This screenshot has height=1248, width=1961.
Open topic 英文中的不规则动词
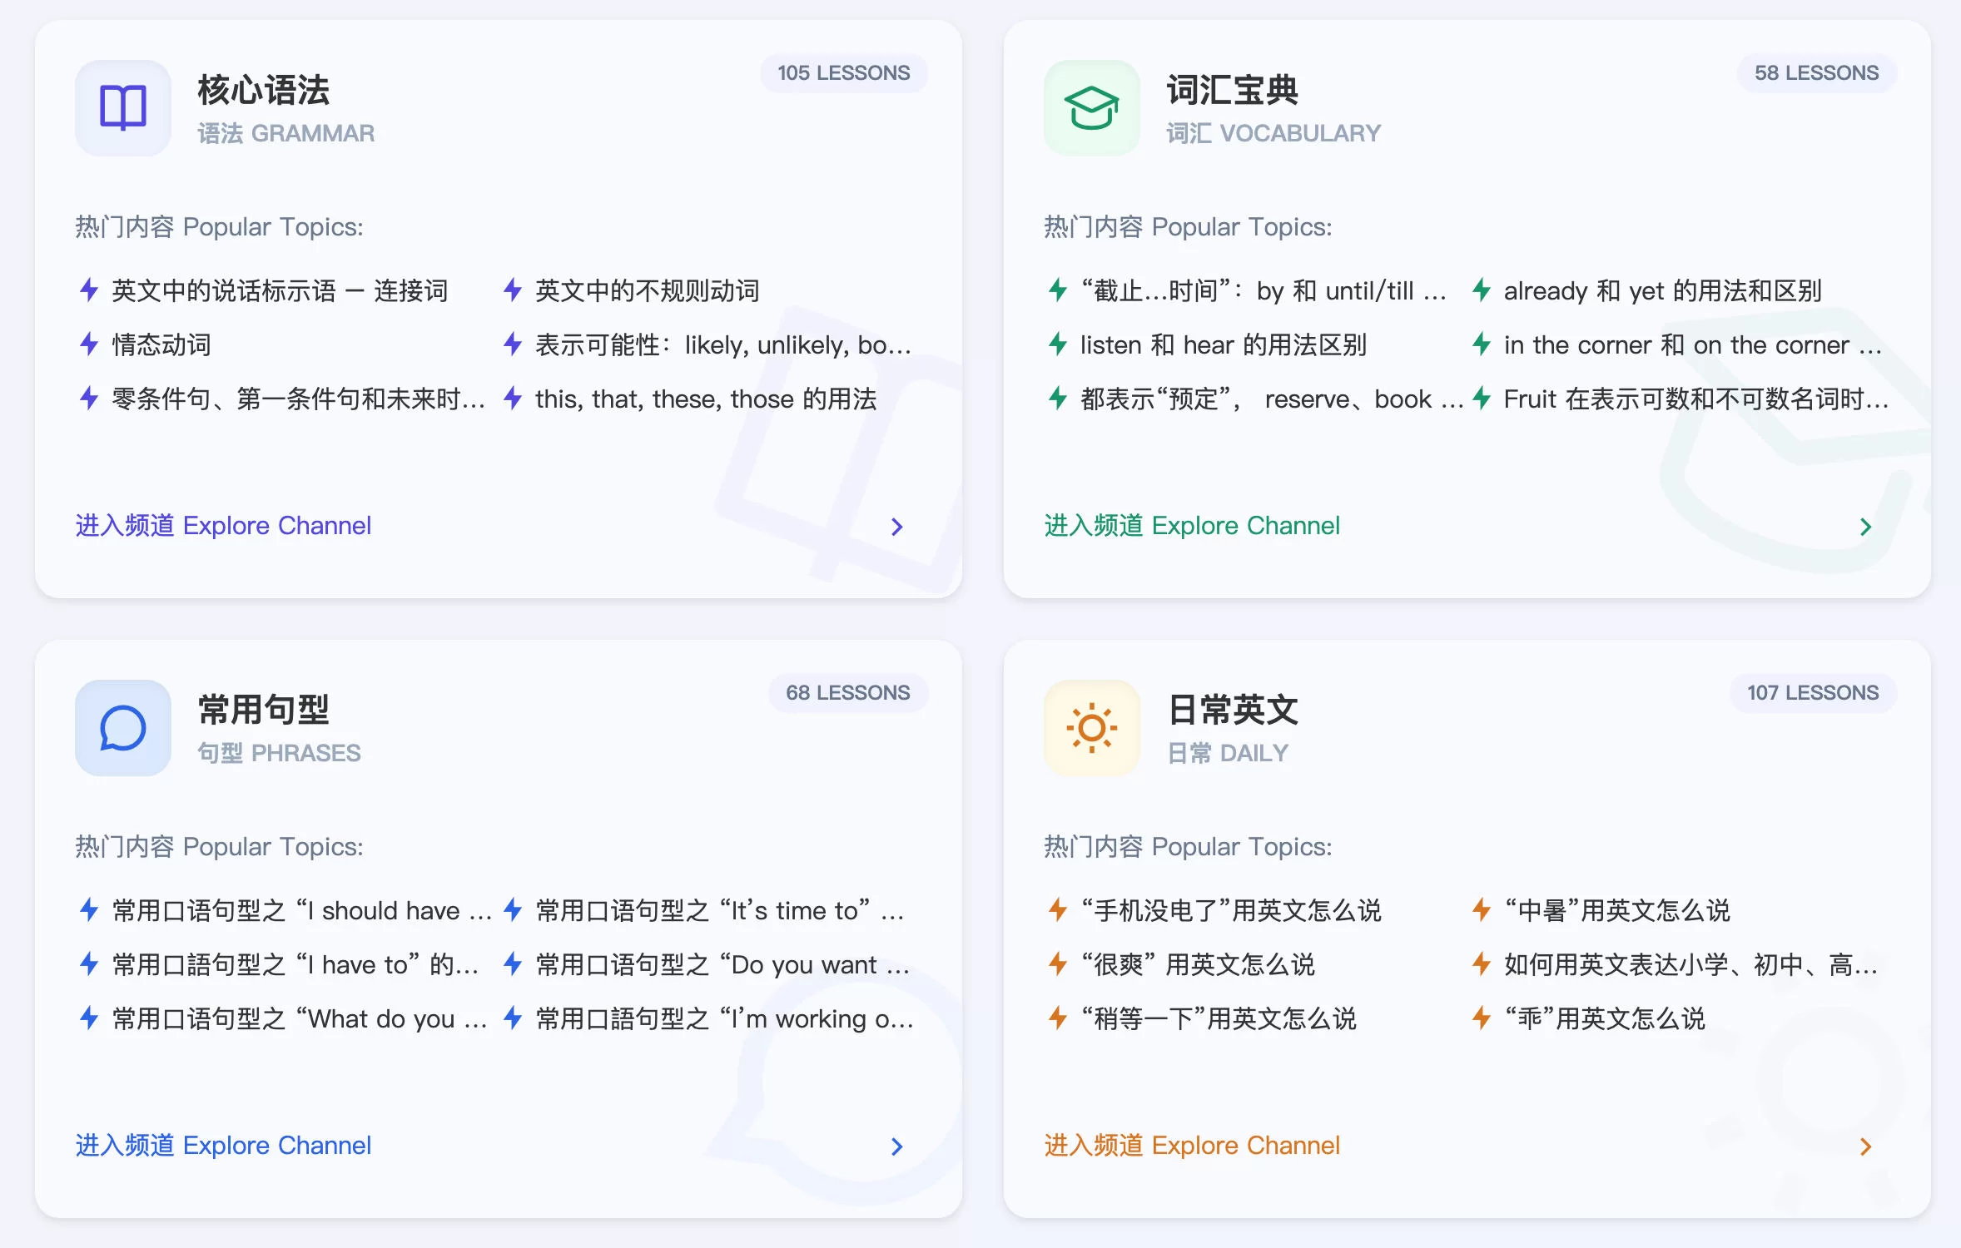pyautogui.click(x=648, y=291)
